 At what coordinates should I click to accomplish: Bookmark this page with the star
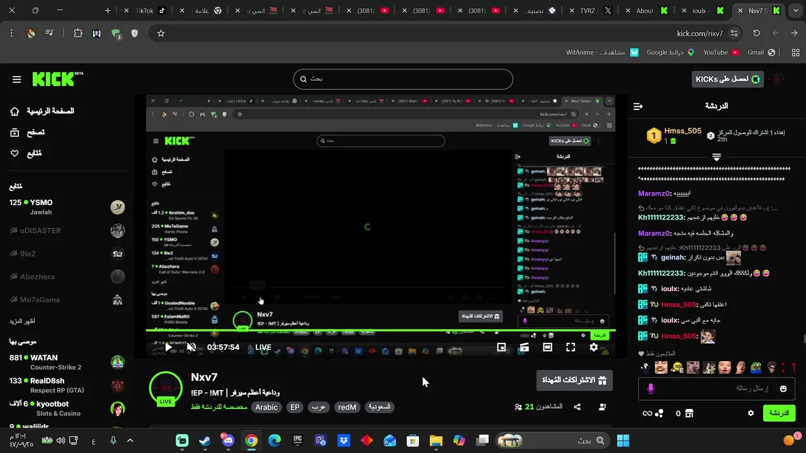point(161,33)
